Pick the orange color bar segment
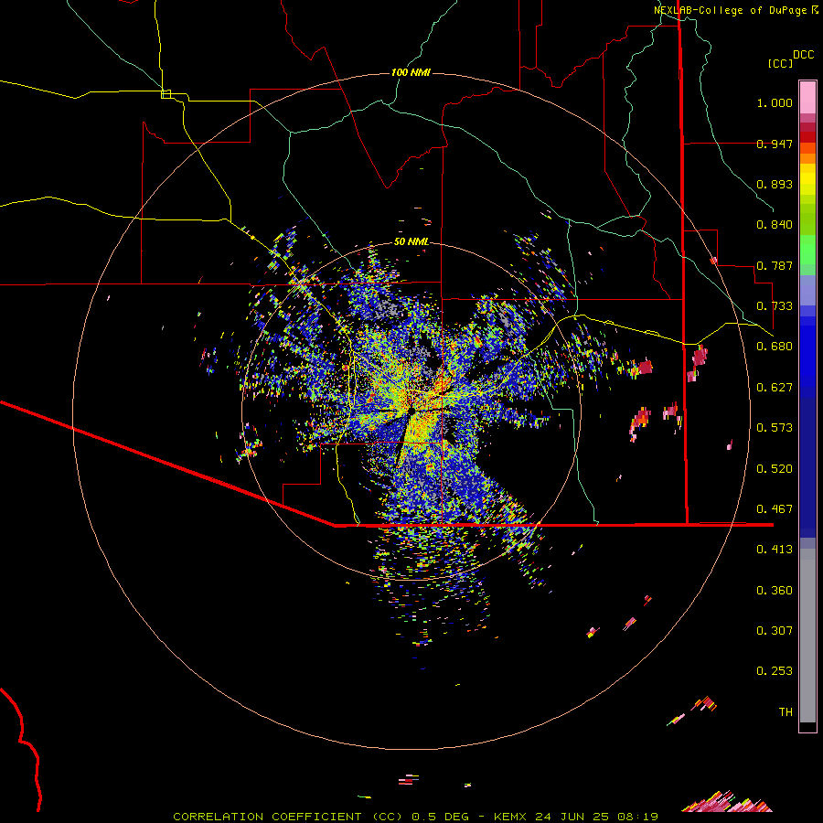This screenshot has width=823, height=823. (x=807, y=158)
